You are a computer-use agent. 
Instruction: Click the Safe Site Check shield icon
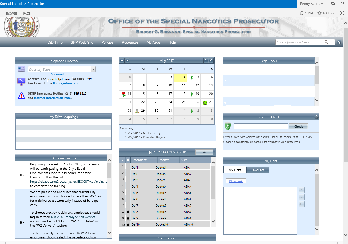pos(228,127)
